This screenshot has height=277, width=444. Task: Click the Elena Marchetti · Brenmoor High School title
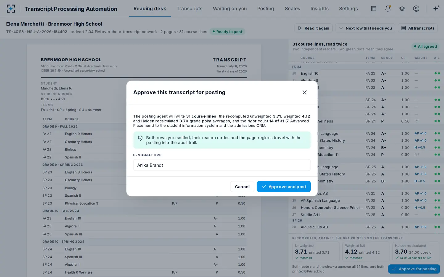click(54, 24)
